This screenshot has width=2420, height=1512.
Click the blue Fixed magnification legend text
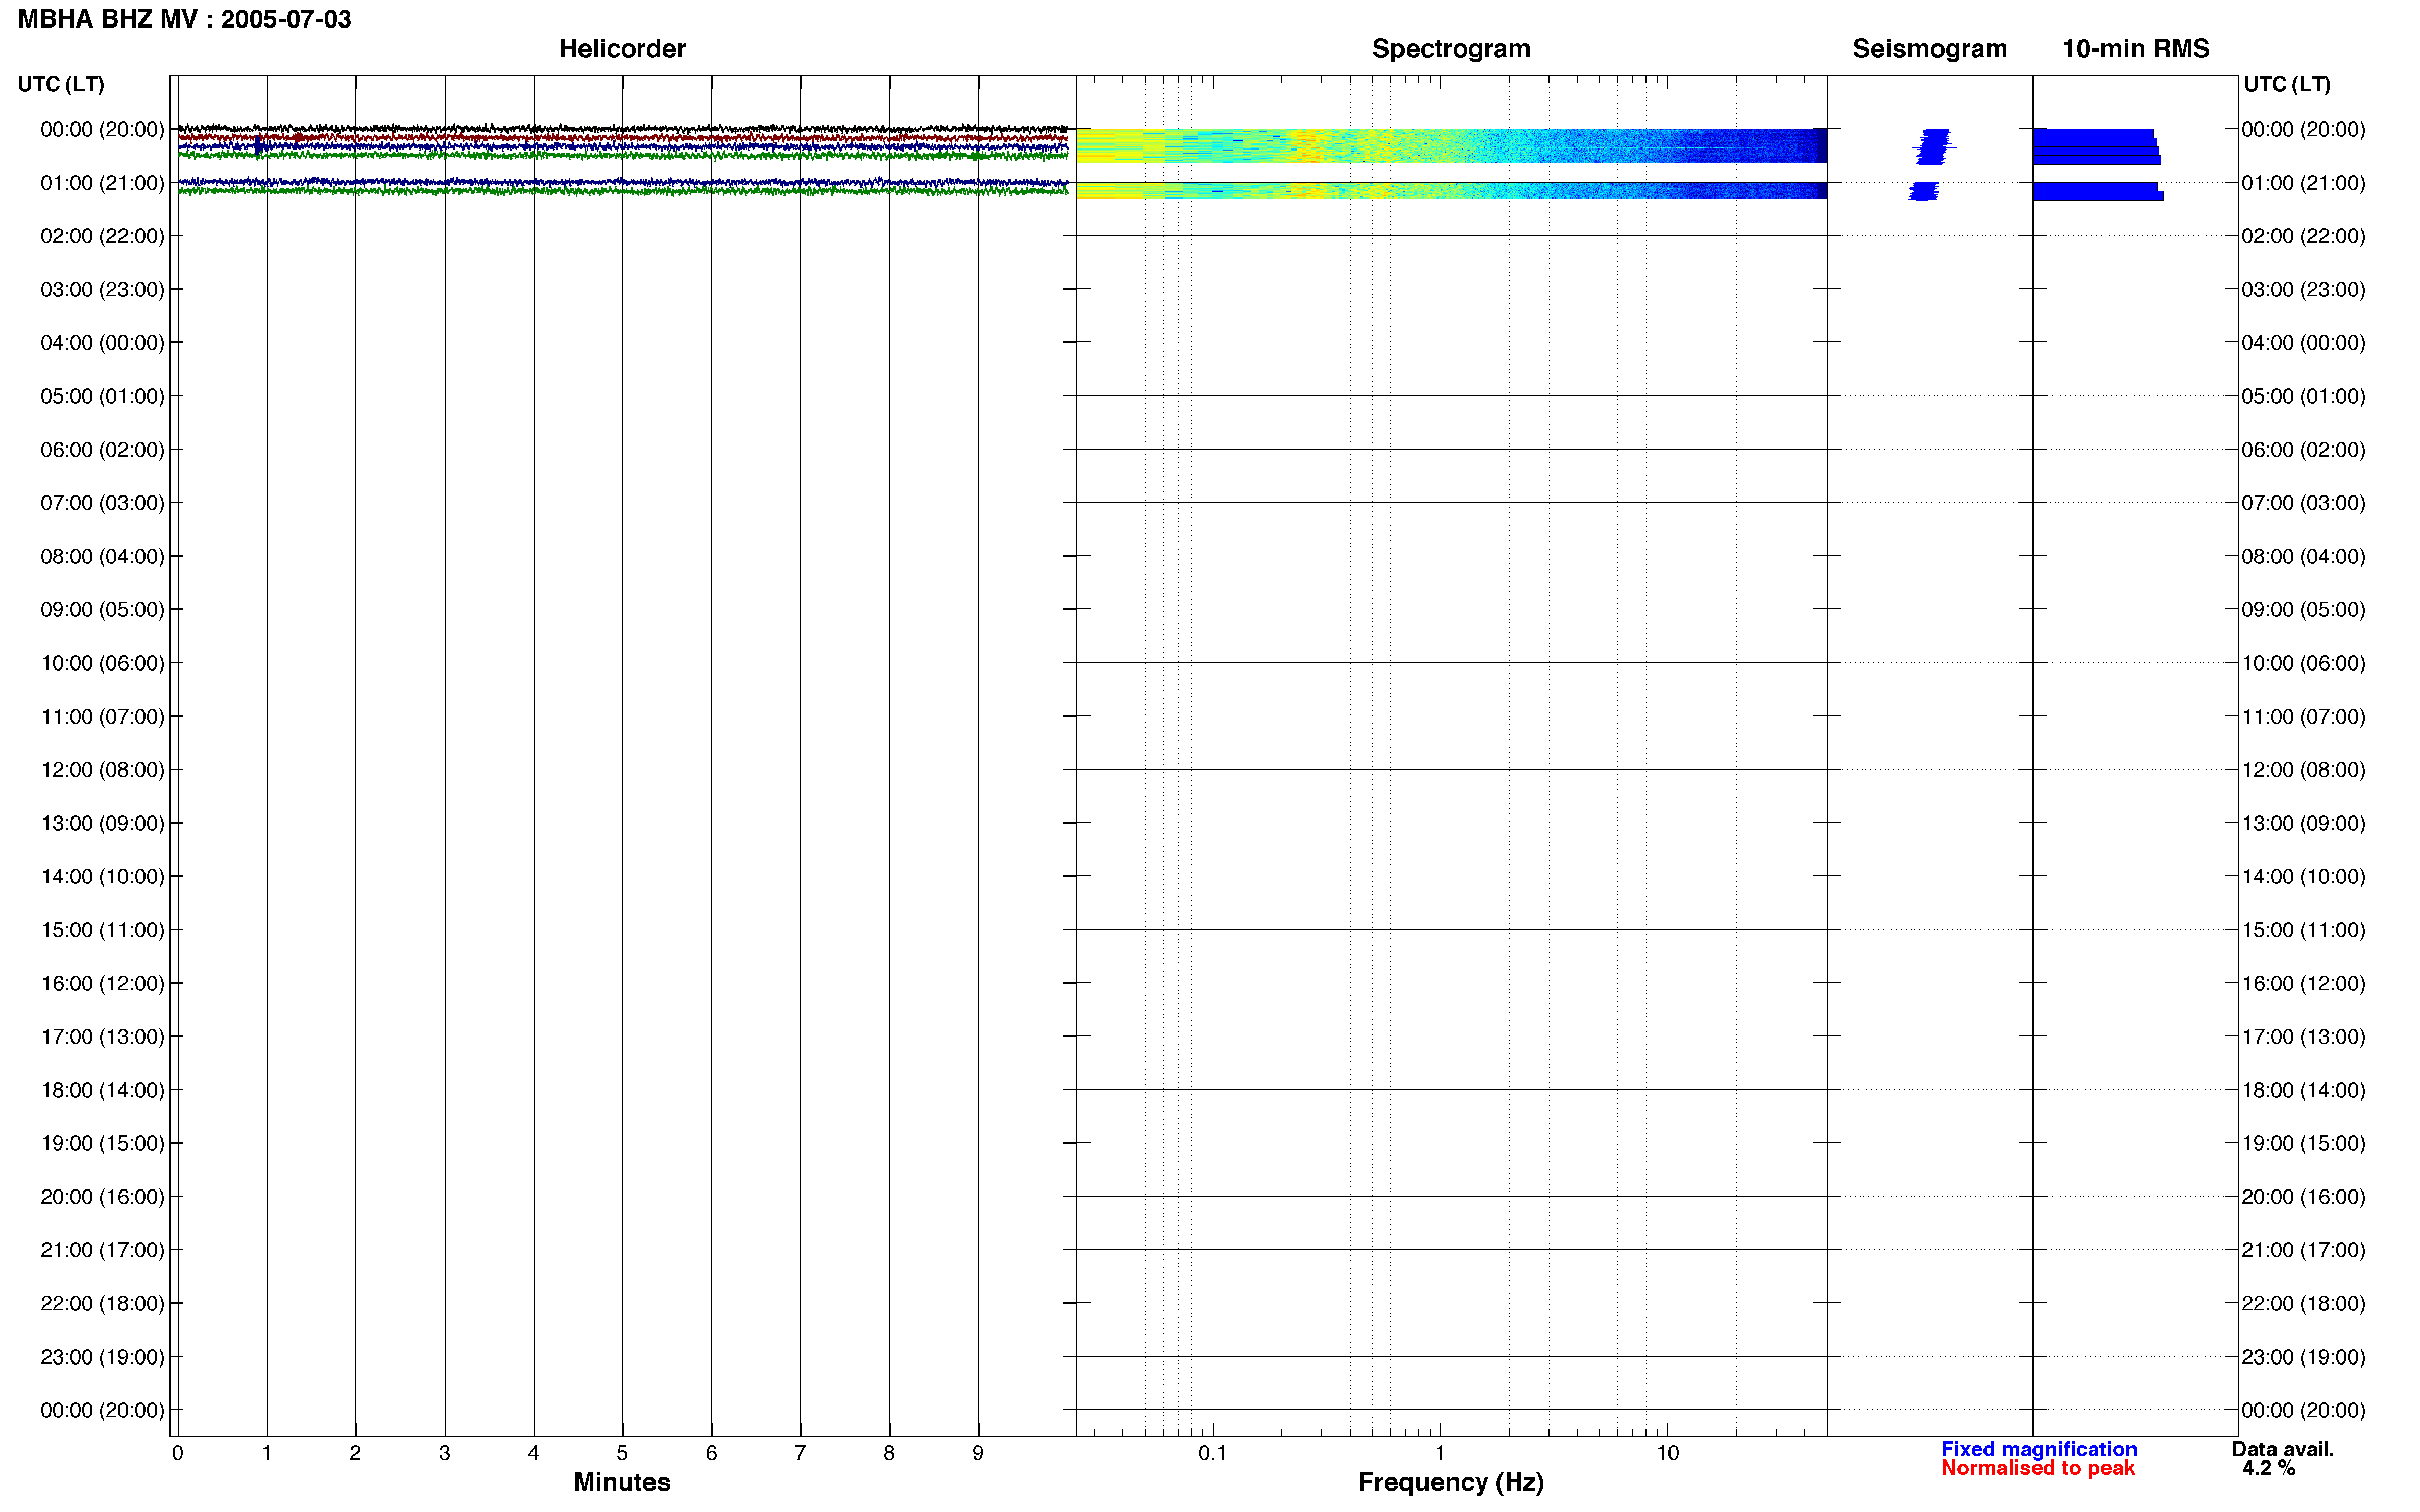tap(2039, 1449)
